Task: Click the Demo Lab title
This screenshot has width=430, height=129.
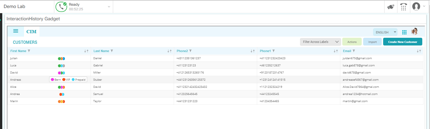Action: (15, 7)
